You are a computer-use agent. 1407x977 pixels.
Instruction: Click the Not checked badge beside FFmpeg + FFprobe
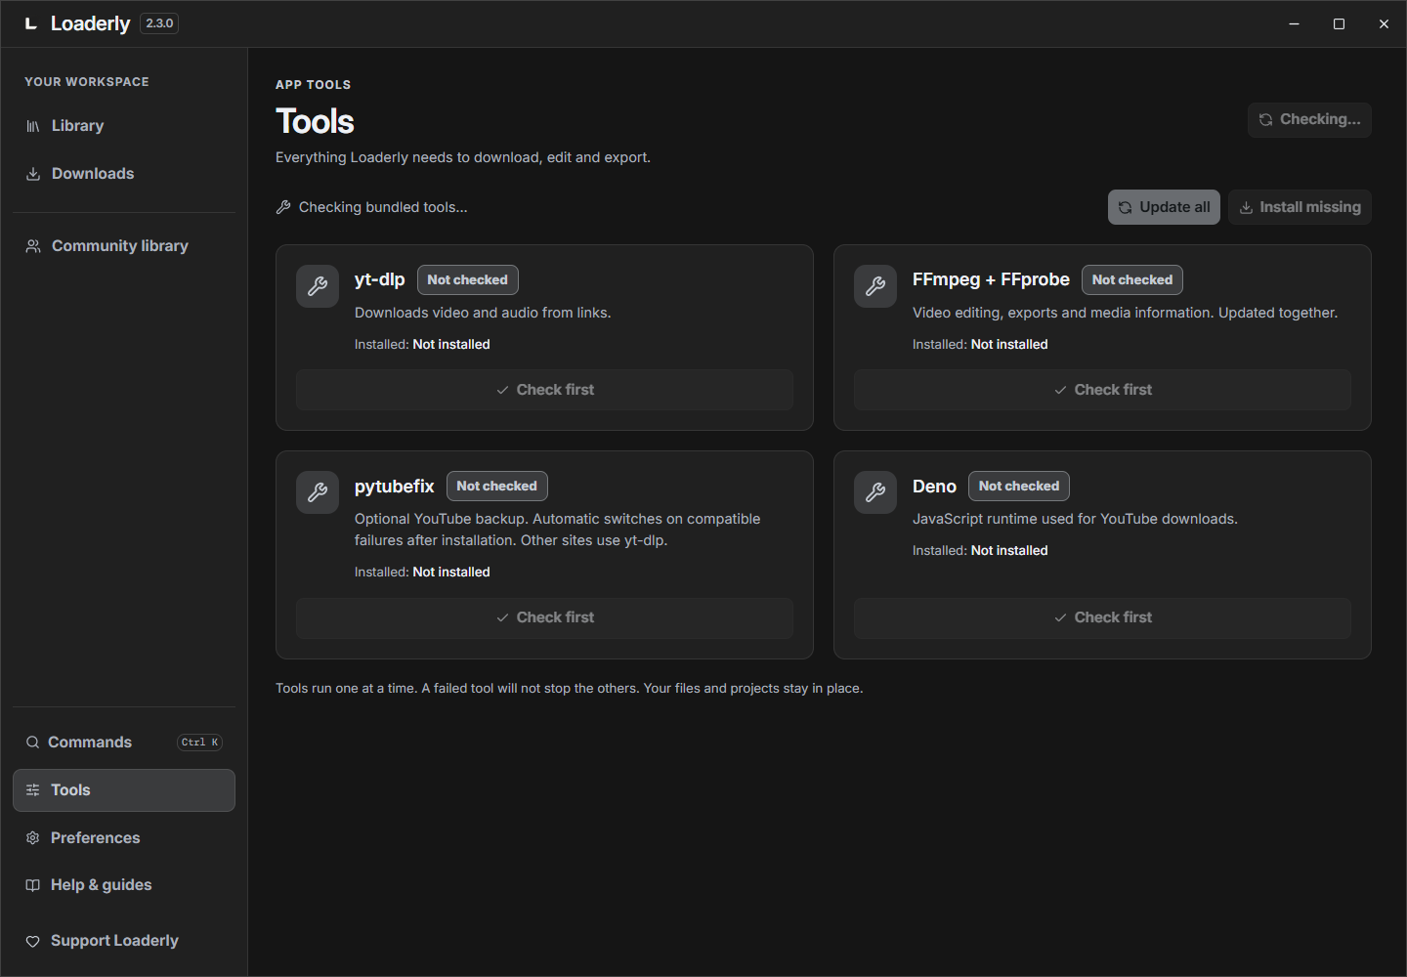pyautogui.click(x=1132, y=280)
